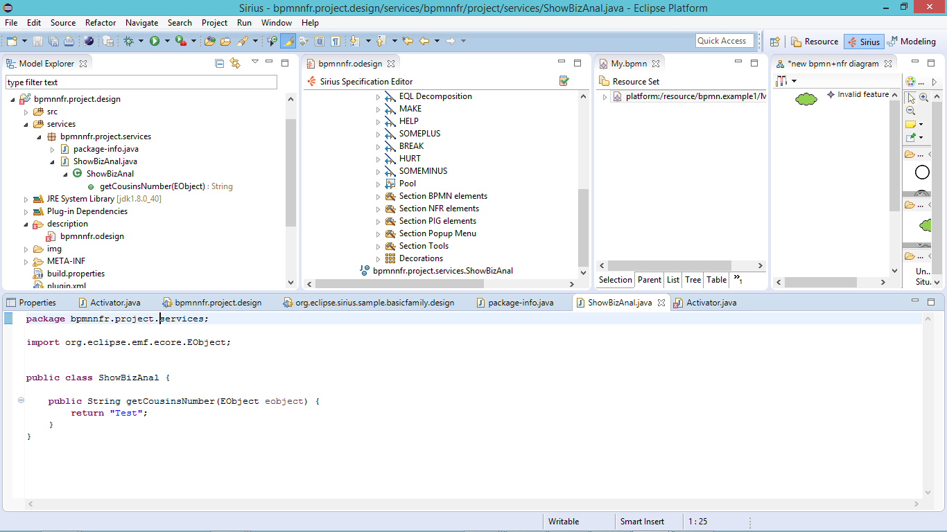
Task: Select the arrow selection tool in palette
Action: point(910,98)
